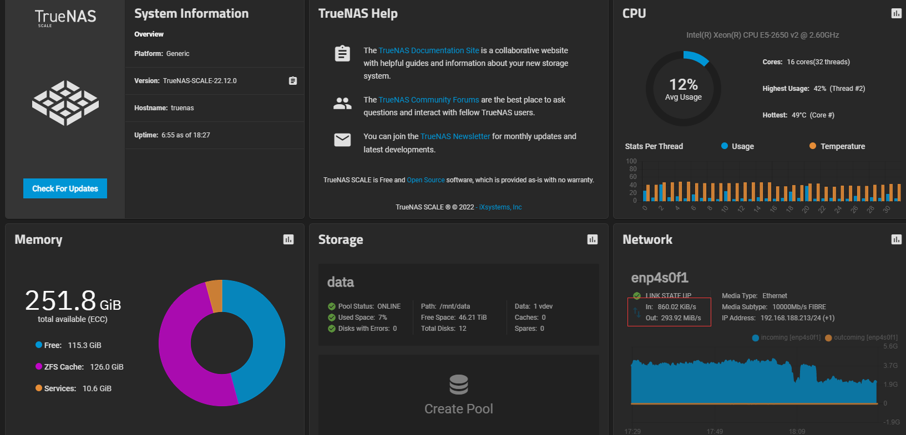Click Uptime 6:55 as of 18:27
This screenshot has width=906, height=435.
click(x=172, y=135)
